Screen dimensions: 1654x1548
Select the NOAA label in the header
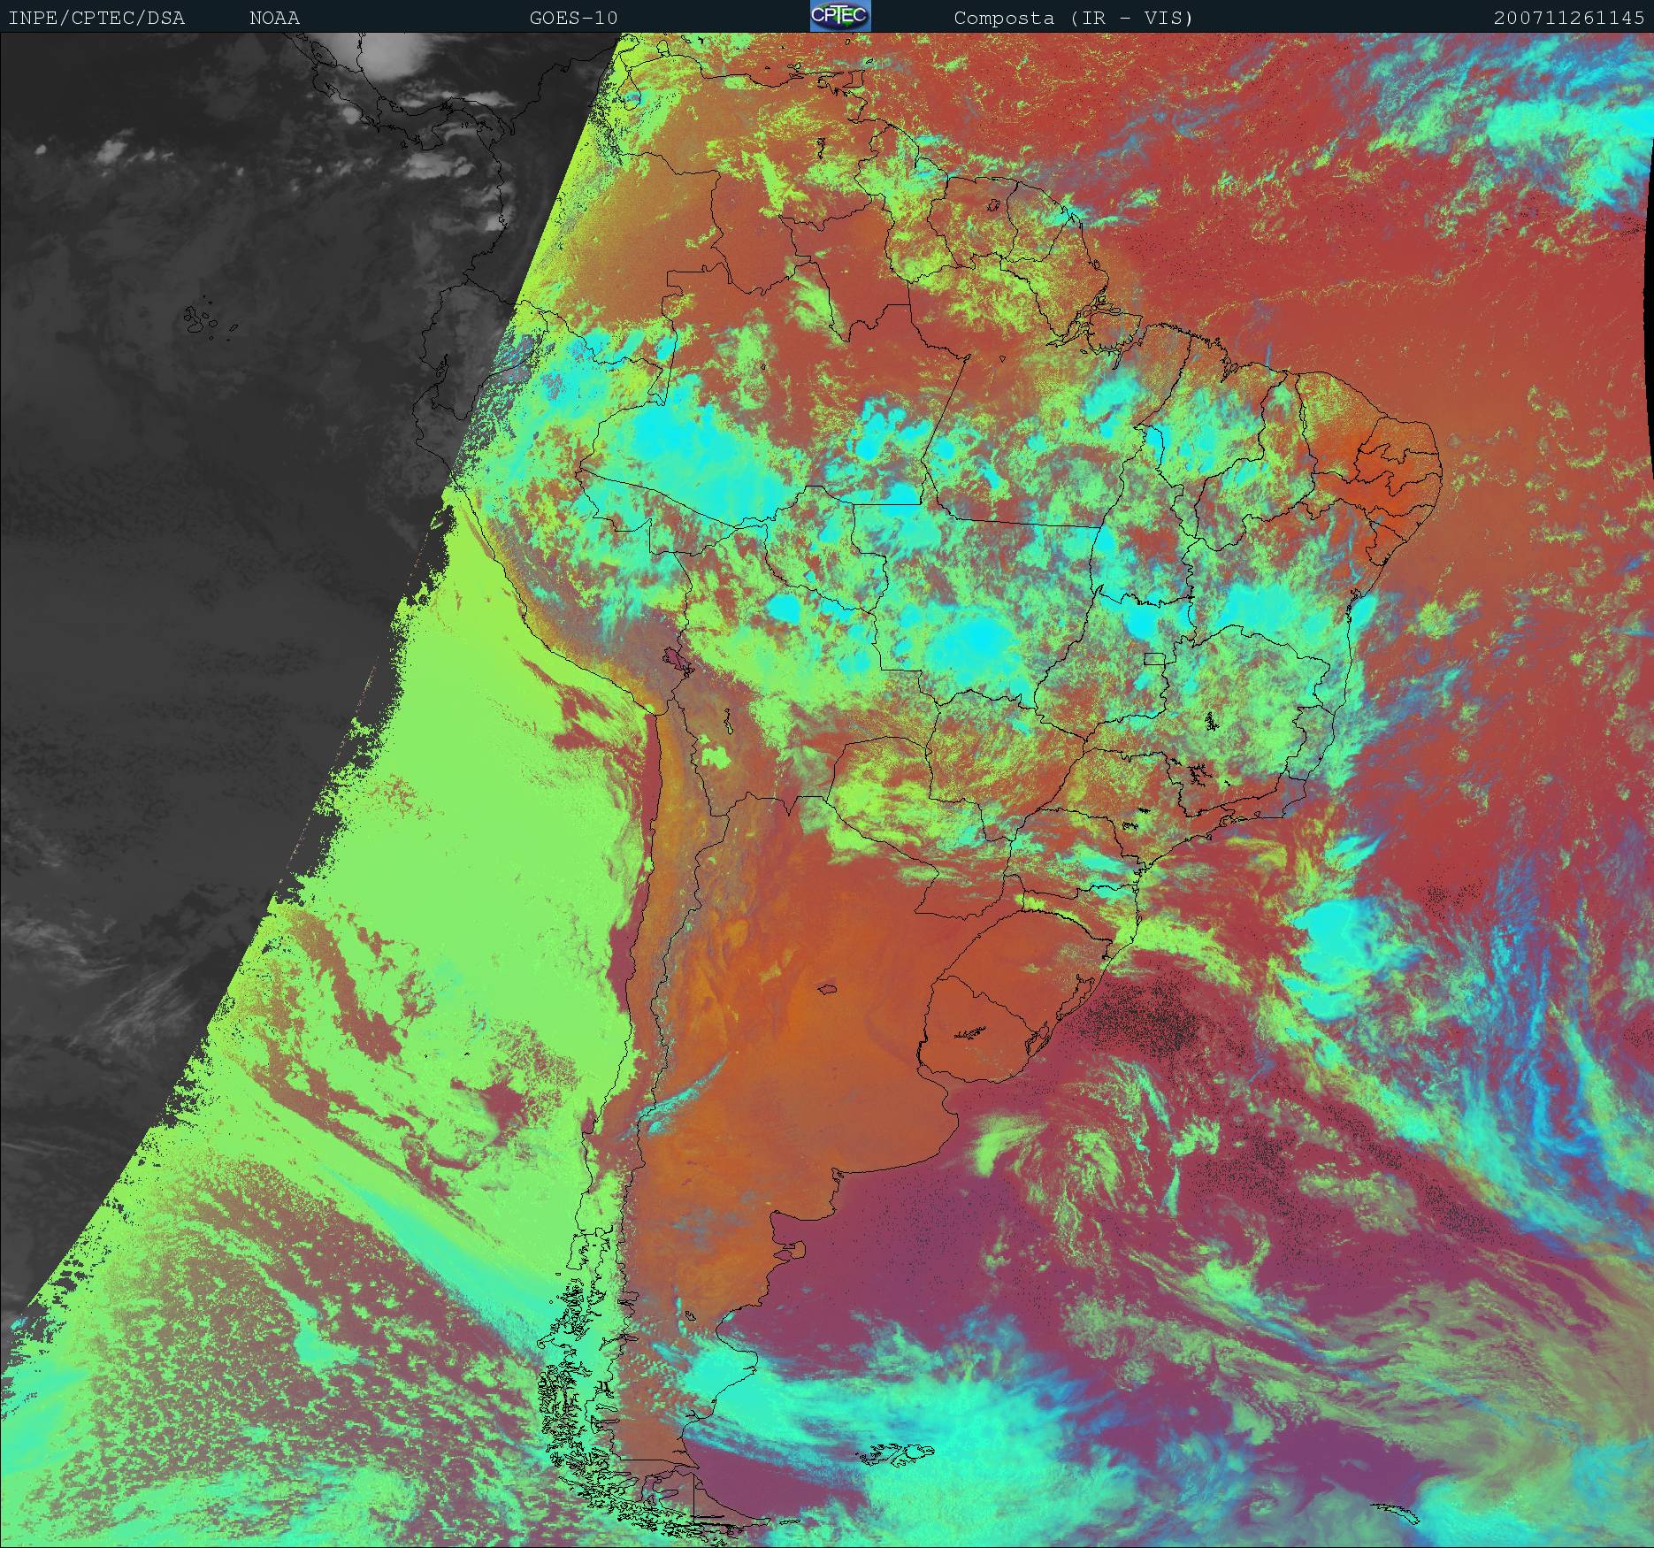tap(274, 18)
